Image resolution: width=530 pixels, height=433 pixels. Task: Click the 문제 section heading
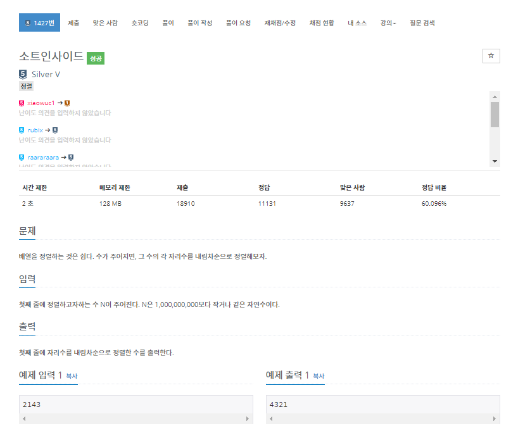(x=27, y=231)
